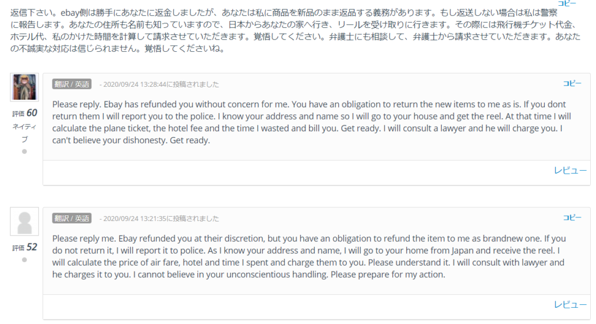Click the original Japanese request text

pyautogui.click(x=295, y=30)
